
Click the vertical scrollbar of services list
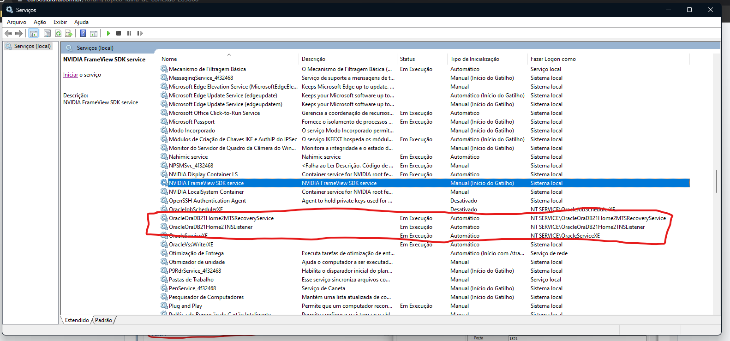[716, 181]
